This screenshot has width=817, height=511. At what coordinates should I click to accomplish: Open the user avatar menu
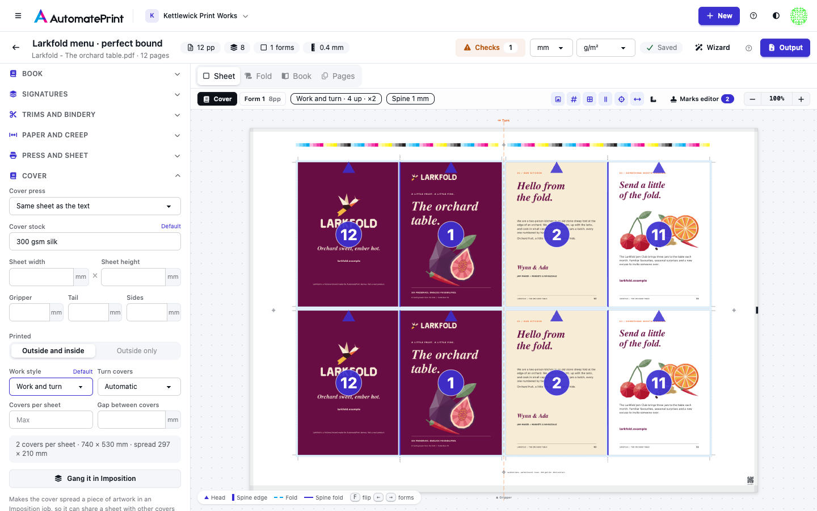pyautogui.click(x=799, y=16)
